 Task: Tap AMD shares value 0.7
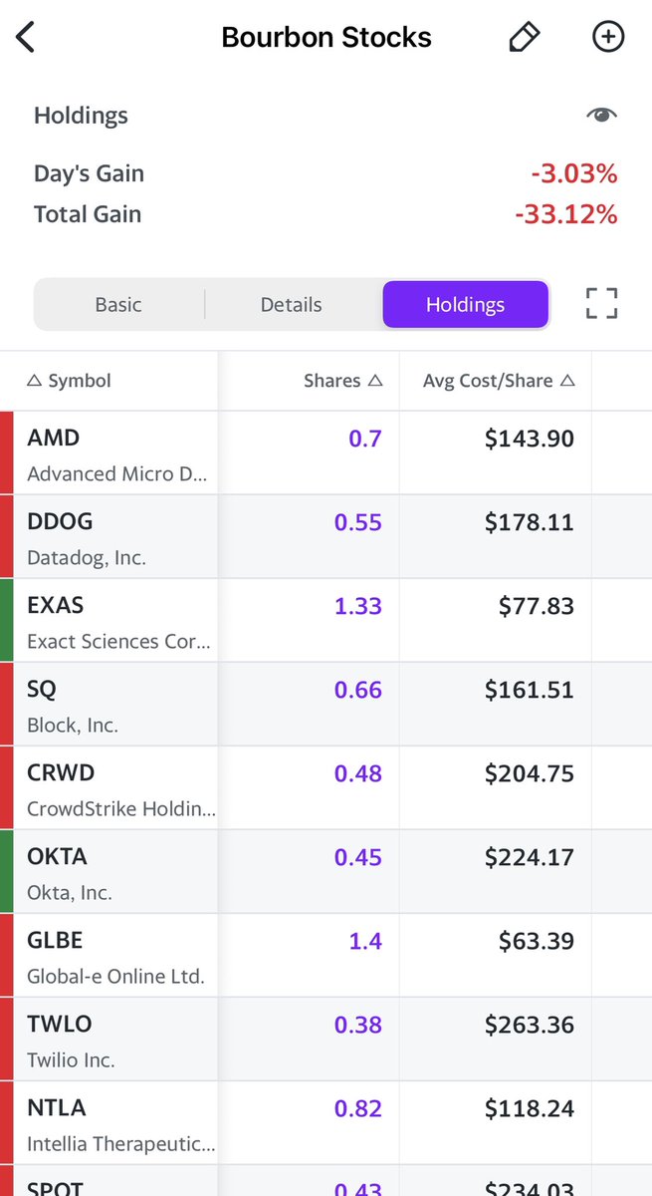[x=365, y=439]
